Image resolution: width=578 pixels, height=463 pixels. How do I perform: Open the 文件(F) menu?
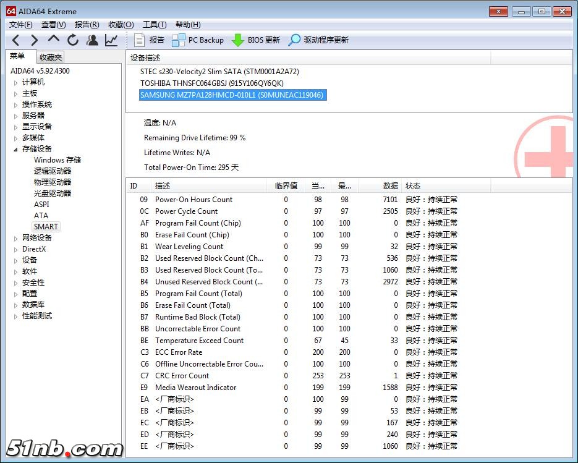coord(21,25)
